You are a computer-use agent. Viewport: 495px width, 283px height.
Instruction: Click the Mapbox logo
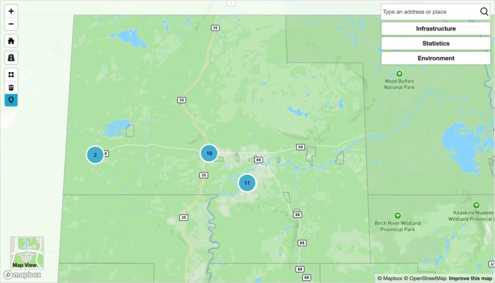point(22,275)
